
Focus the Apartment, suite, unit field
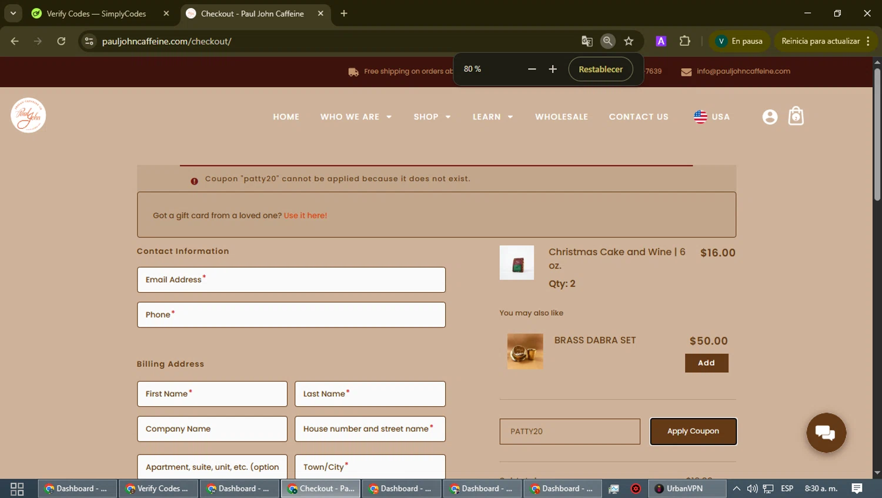[212, 466]
